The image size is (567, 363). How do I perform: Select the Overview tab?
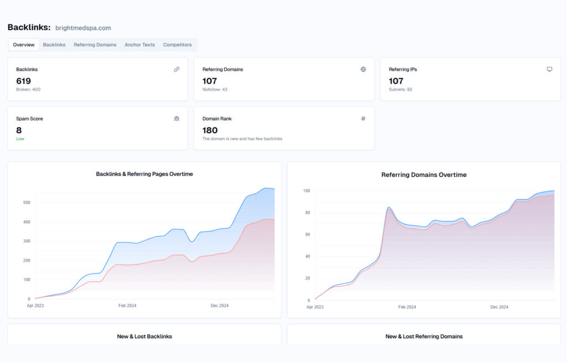pyautogui.click(x=23, y=44)
